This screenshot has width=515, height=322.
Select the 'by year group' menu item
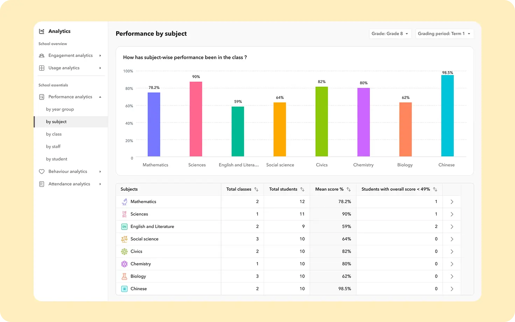60,109
